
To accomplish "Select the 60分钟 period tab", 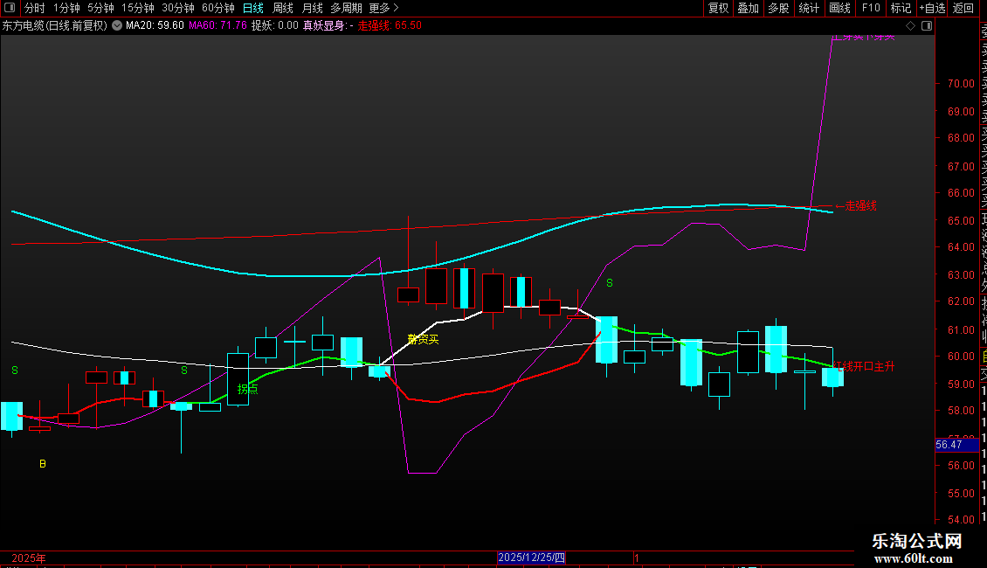I will tap(217, 8).
